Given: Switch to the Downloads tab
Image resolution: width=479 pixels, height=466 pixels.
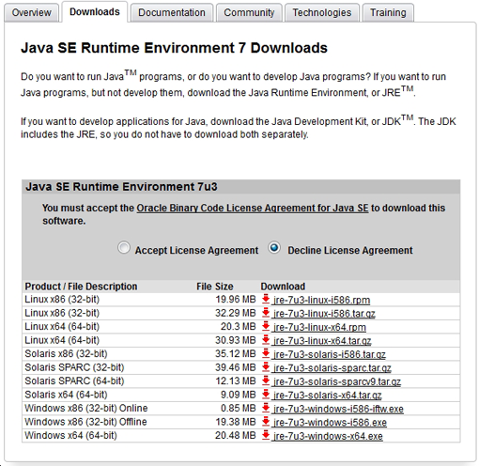Looking at the screenshot, I should pyautogui.click(x=95, y=12).
